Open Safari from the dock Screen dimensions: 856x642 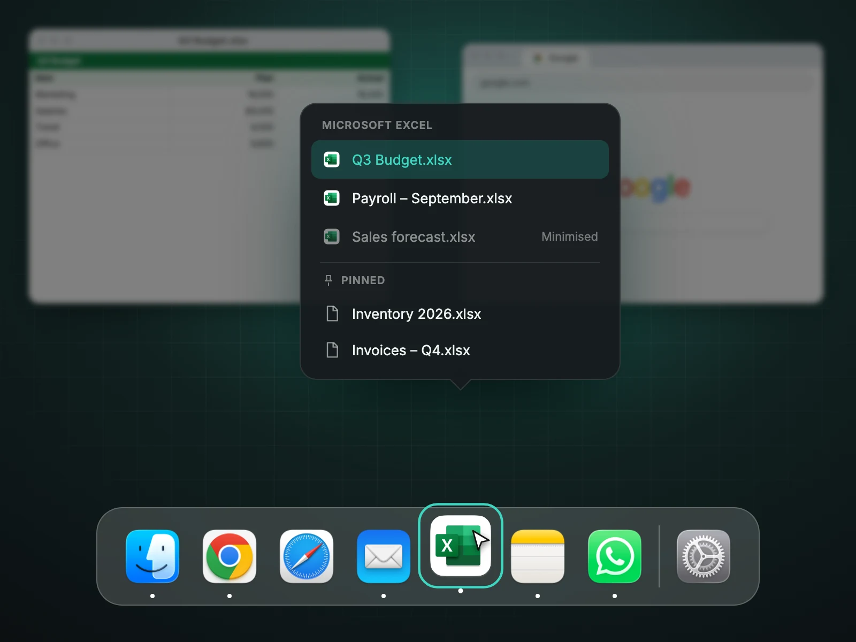click(x=307, y=556)
